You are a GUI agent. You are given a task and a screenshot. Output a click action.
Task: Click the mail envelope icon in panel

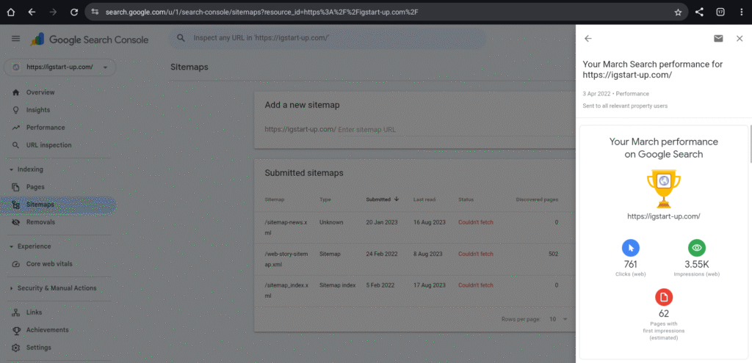coord(717,39)
